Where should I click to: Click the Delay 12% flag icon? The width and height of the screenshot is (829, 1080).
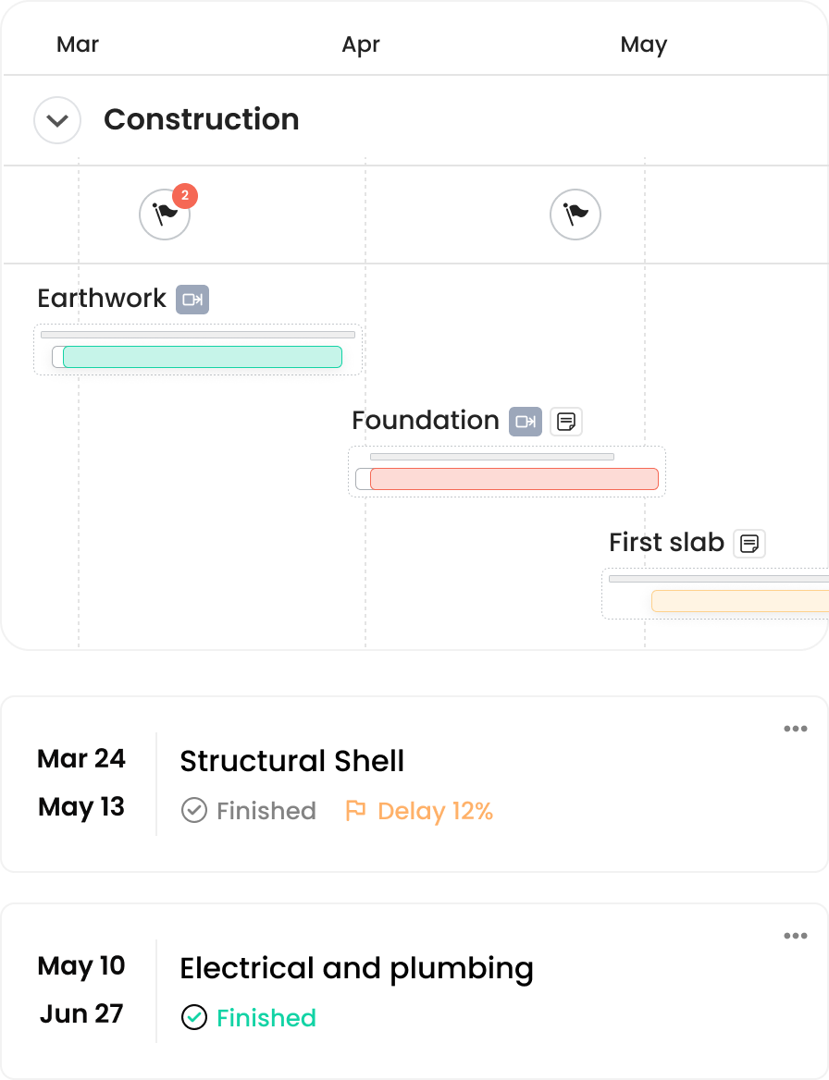click(x=355, y=811)
